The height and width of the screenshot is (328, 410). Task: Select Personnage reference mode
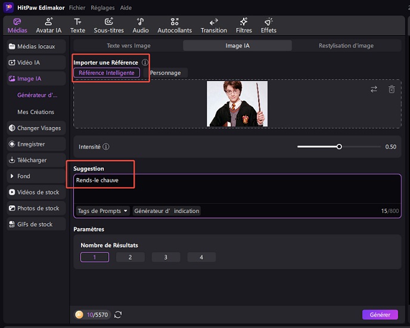coord(165,73)
